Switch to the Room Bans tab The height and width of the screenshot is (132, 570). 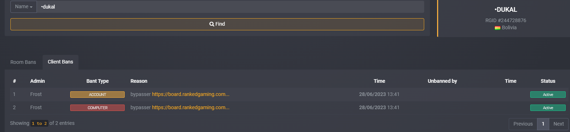tap(23, 62)
